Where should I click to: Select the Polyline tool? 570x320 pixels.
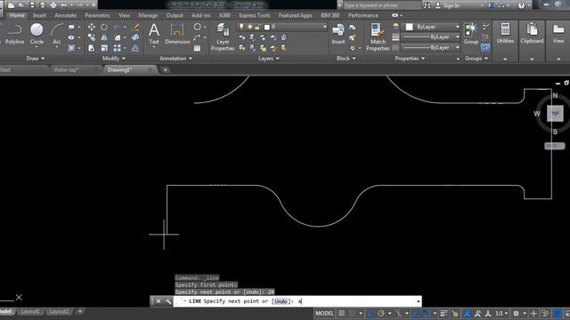click(14, 34)
